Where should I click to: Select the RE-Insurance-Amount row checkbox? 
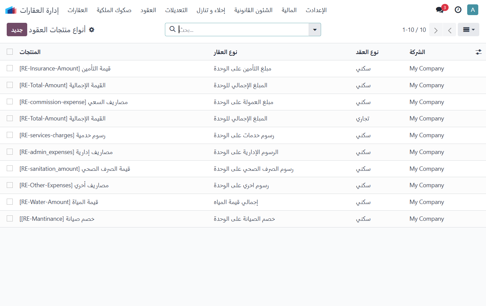[10, 68]
